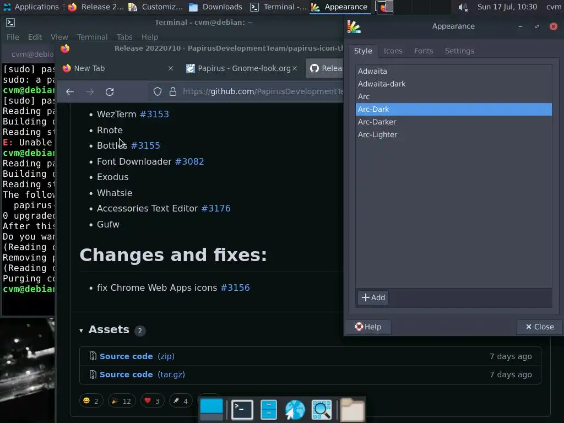Collapse the Assets section triangle
Viewport: 564px width, 423px height.
(82, 330)
